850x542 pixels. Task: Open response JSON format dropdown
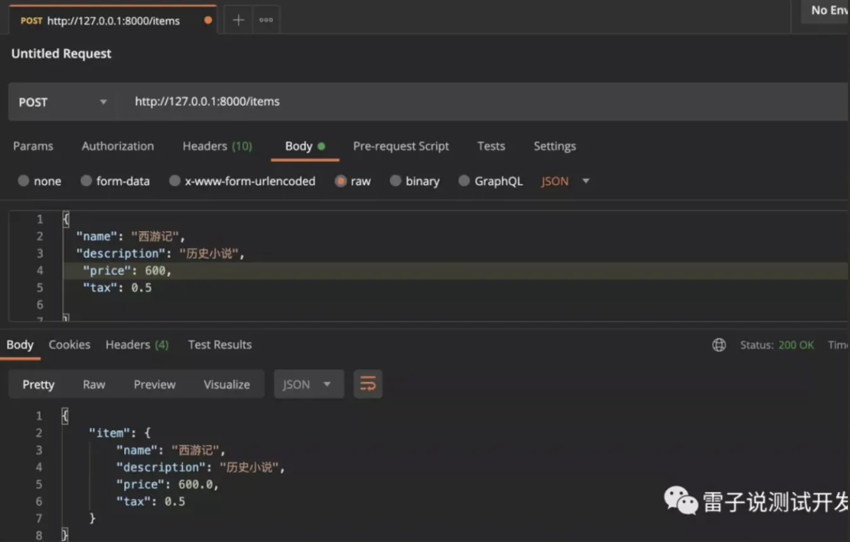[x=309, y=384]
